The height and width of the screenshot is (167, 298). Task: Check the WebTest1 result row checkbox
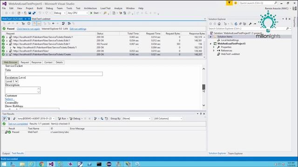coord(3,132)
